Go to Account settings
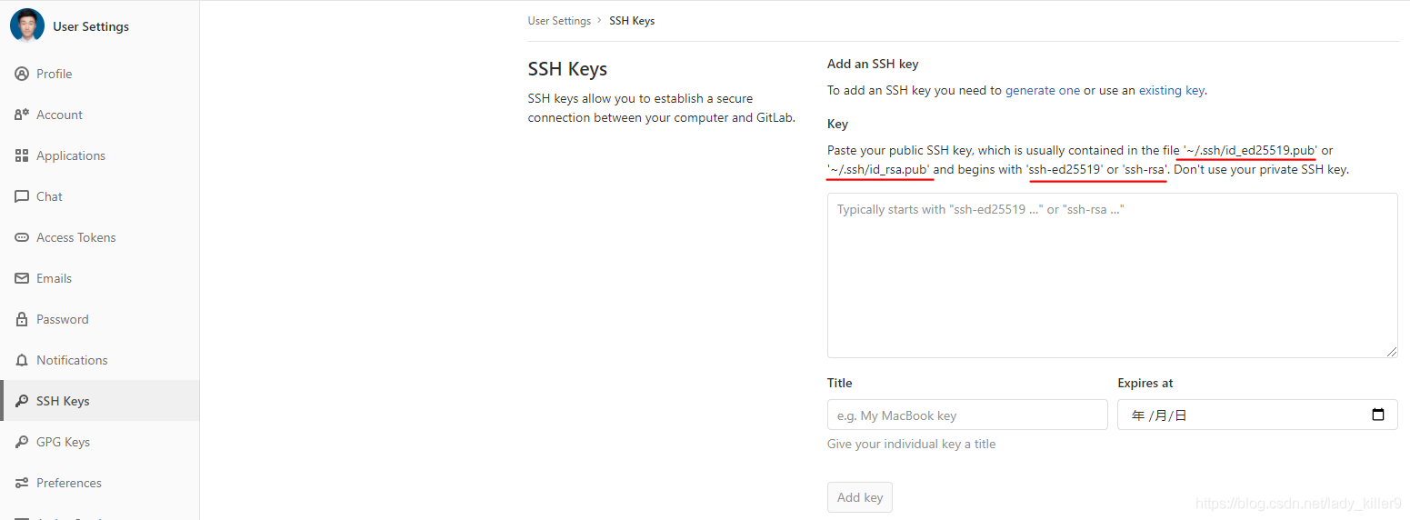This screenshot has height=520, width=1410. click(x=100, y=115)
